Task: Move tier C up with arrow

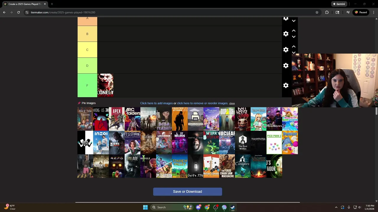Action: pos(294,47)
